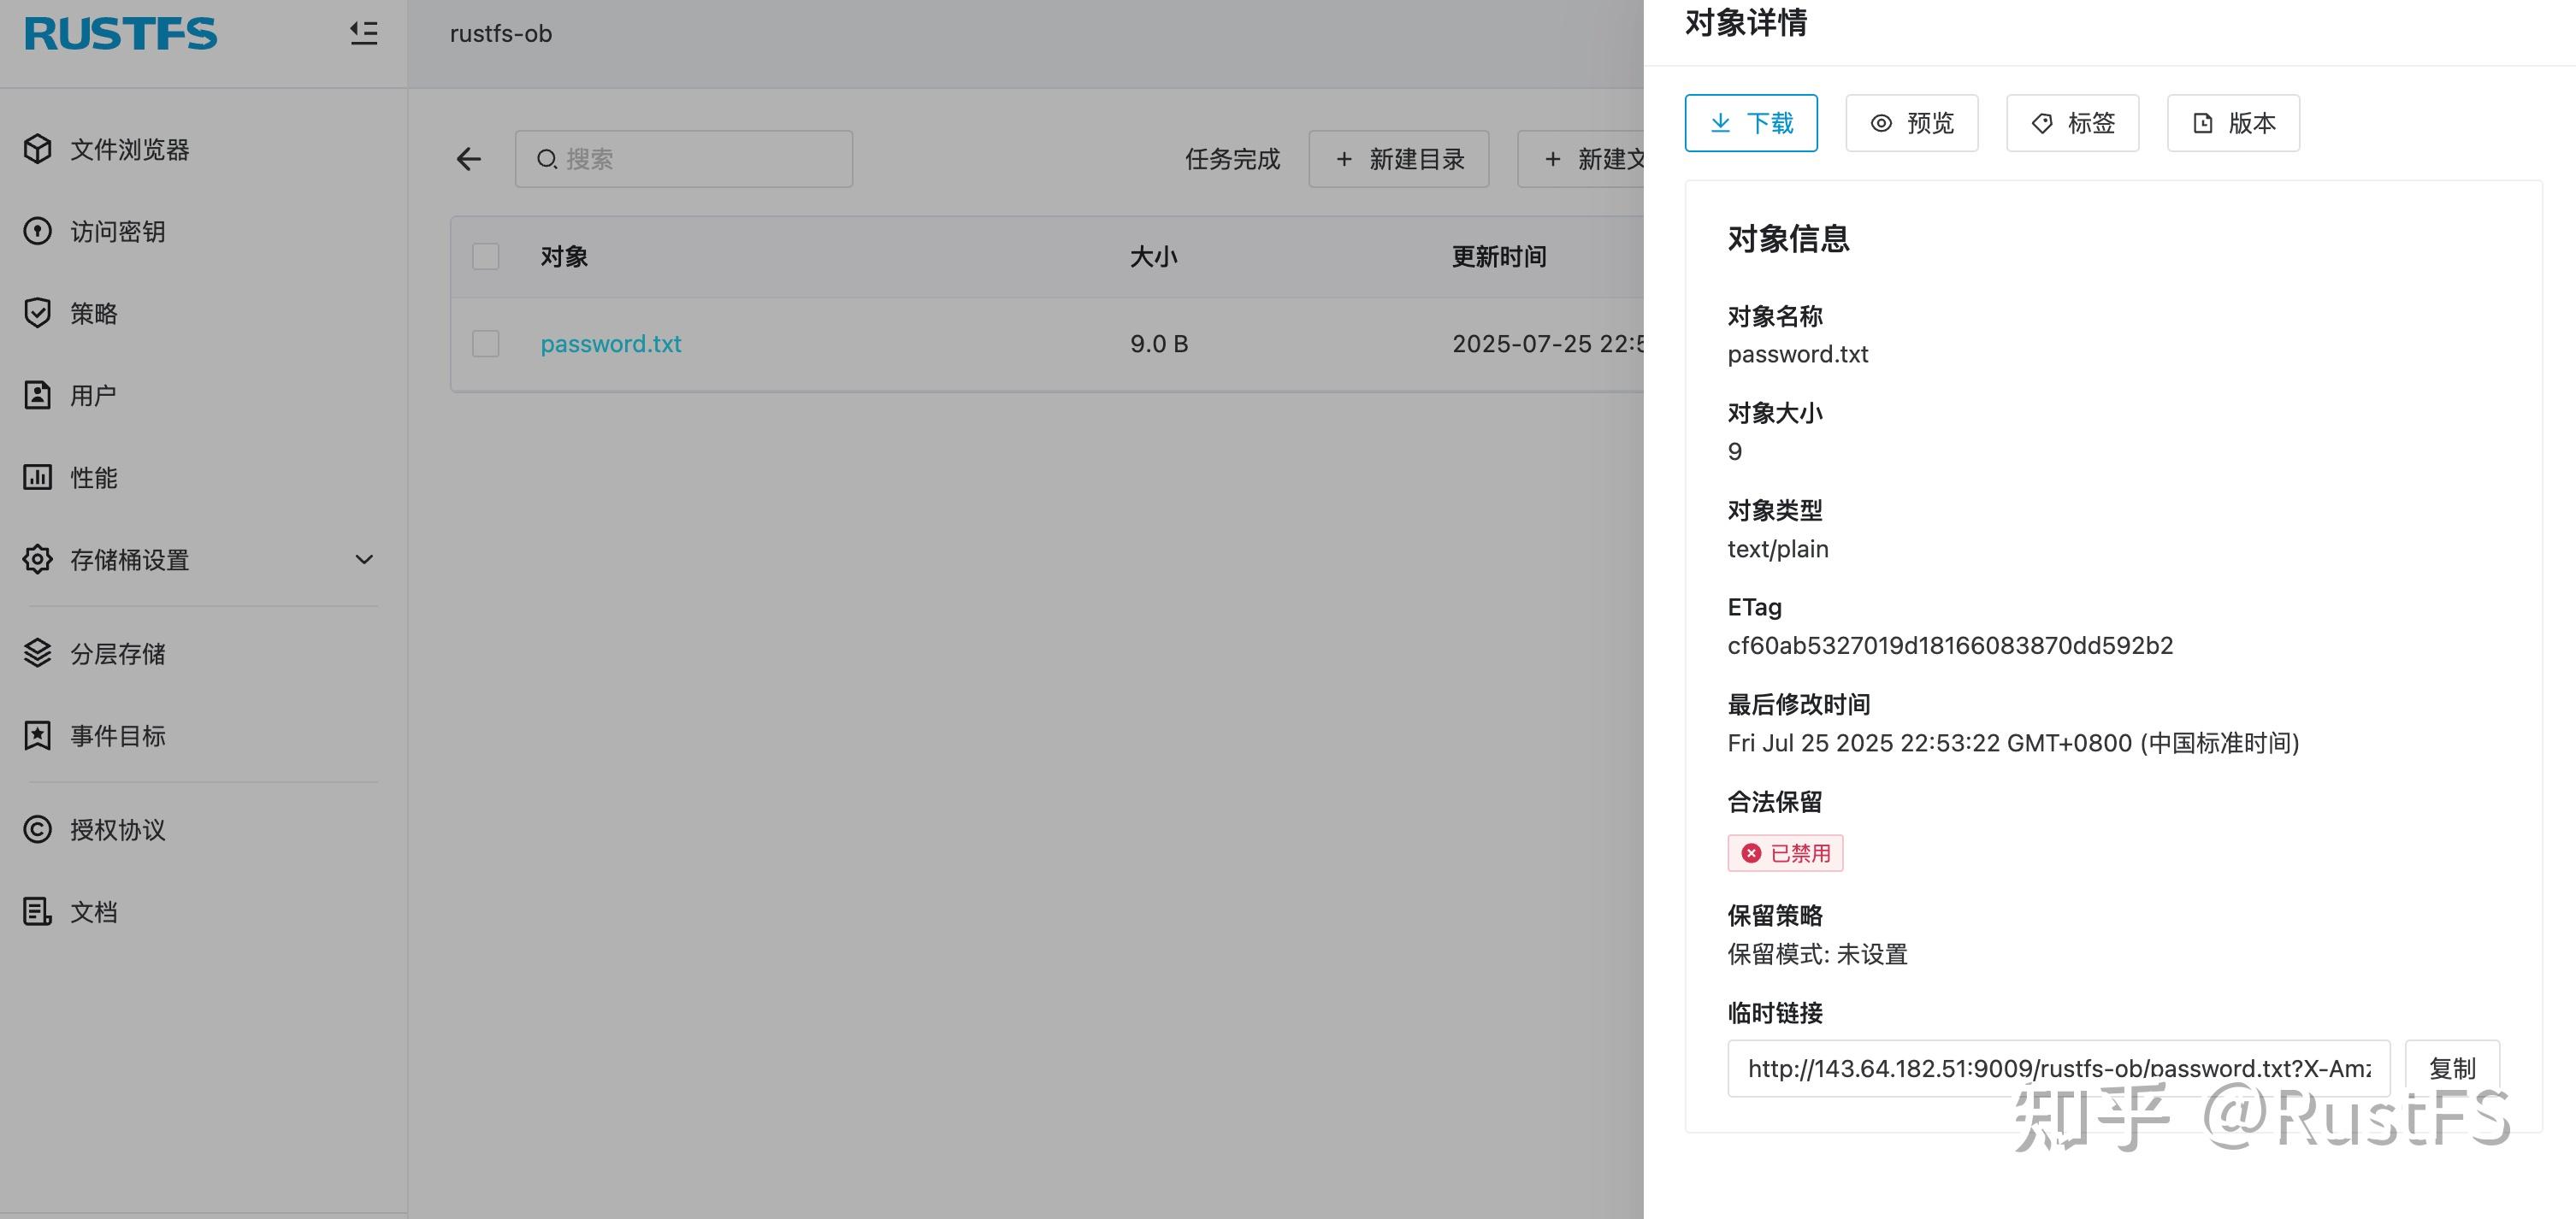Open the 文档 documentation section
Screen dimensions: 2576x1219
tap(94, 911)
